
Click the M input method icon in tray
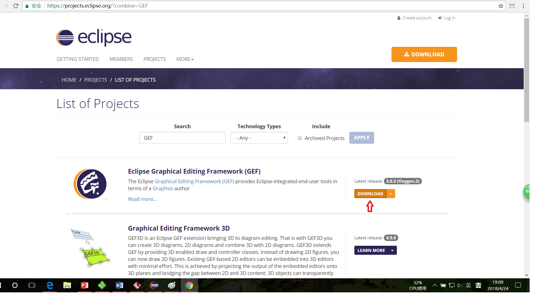tap(478, 285)
